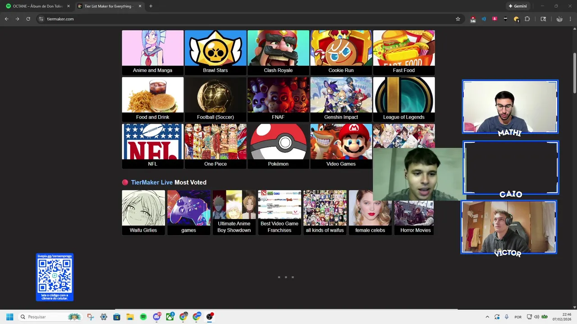
Task: Open Discord from taskbar
Action: [x=156, y=317]
